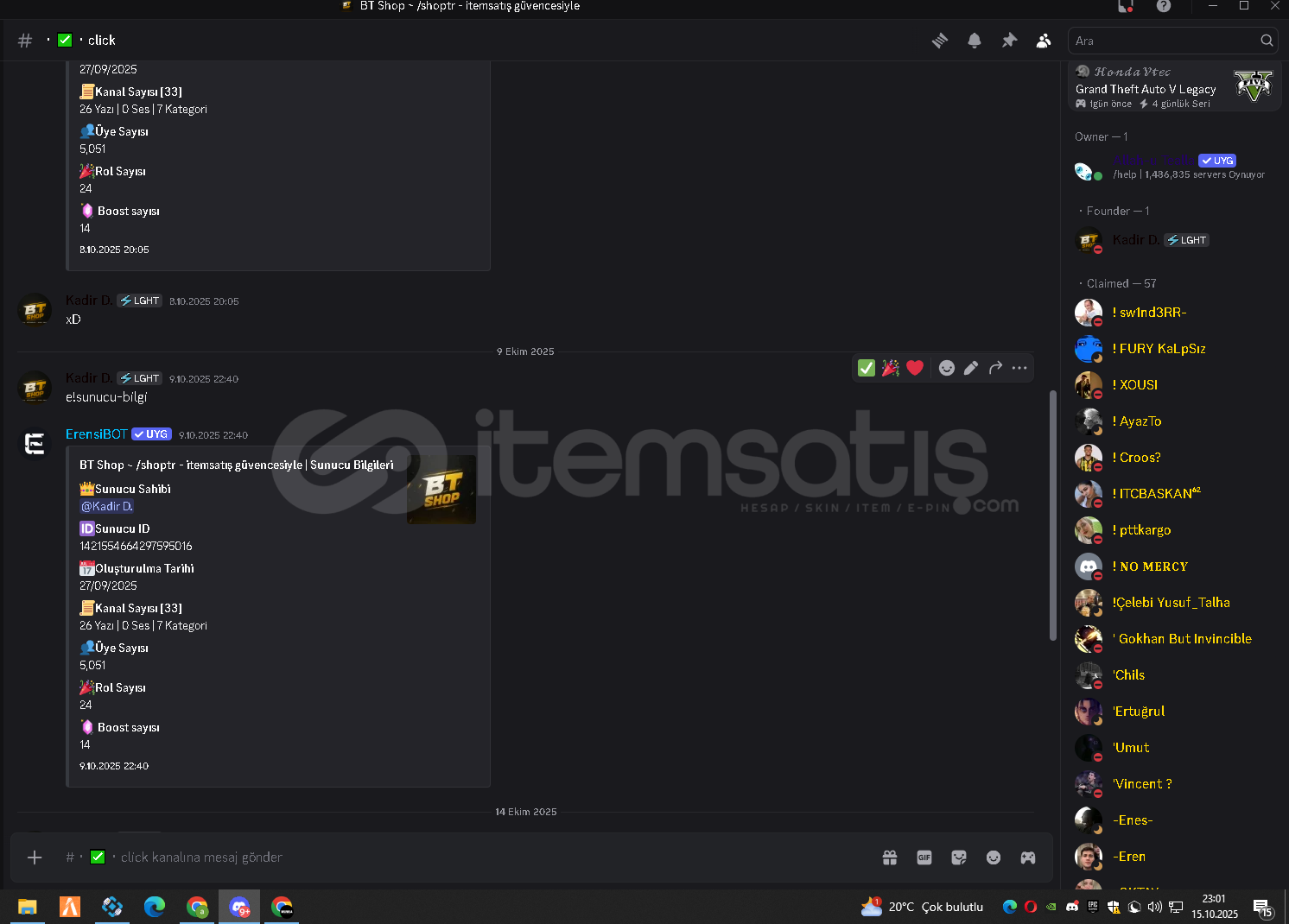Click Kadir D. author name on the xD message
This screenshot has height=924, width=1289.
[x=89, y=301]
